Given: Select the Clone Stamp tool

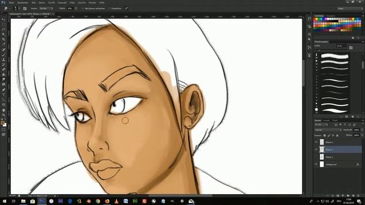Looking at the screenshot, I should coord(3,59).
